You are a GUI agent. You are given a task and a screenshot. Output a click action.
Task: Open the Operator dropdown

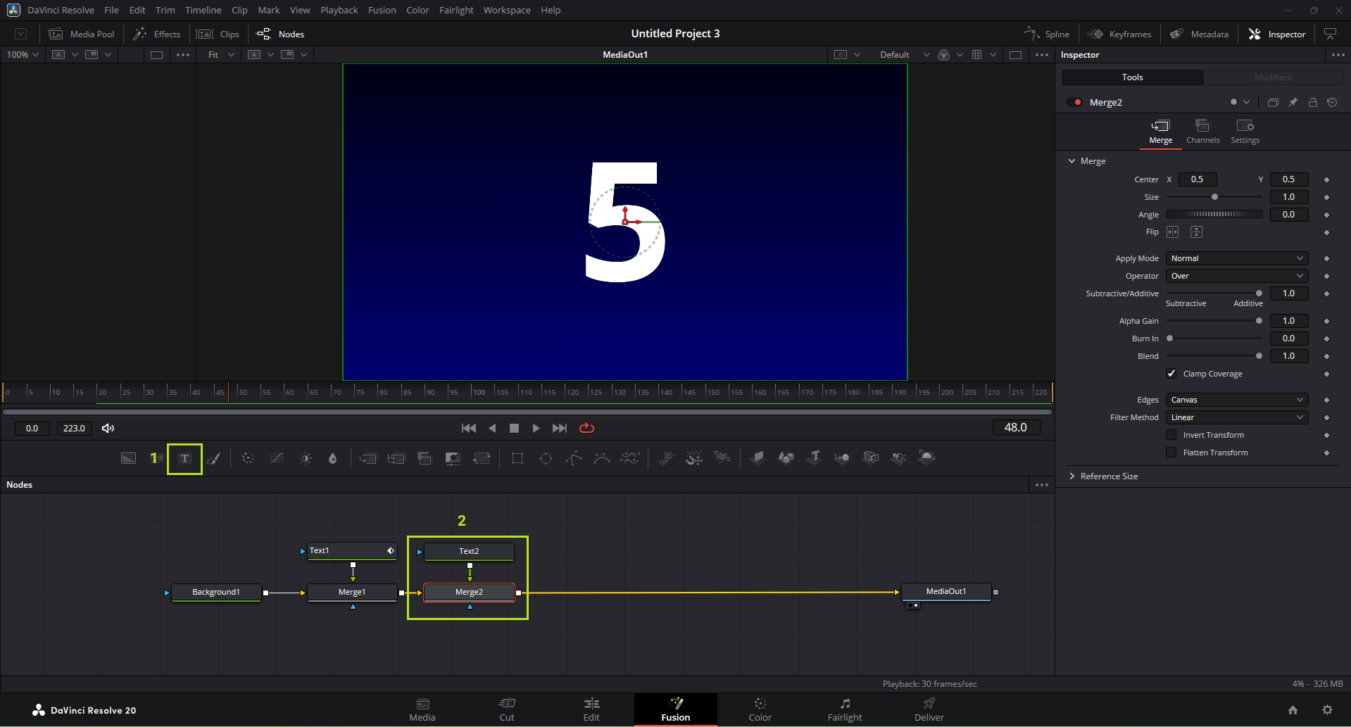[x=1236, y=276]
